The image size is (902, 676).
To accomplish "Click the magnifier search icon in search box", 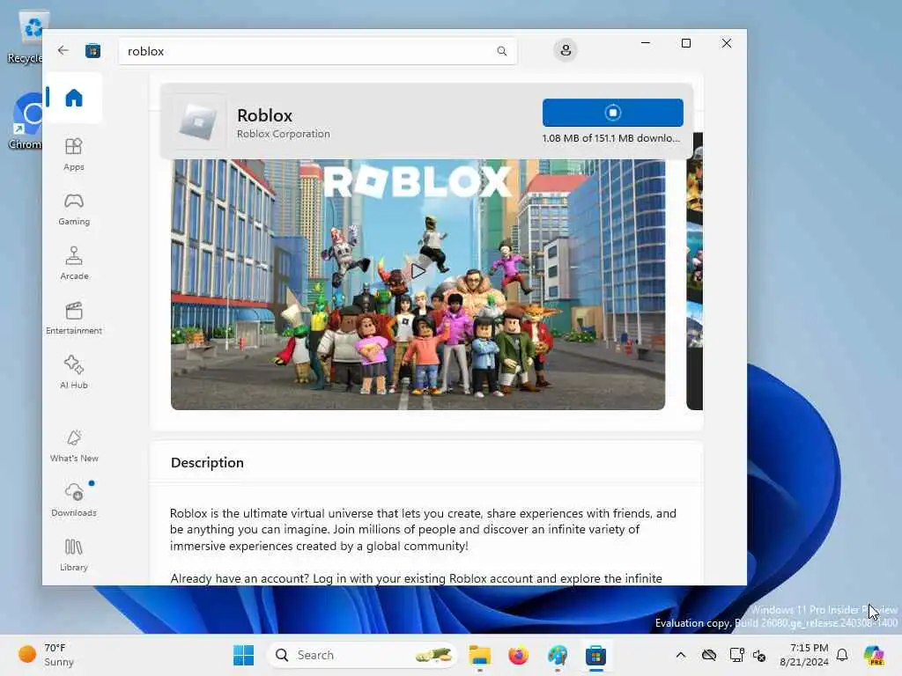I will point(501,51).
